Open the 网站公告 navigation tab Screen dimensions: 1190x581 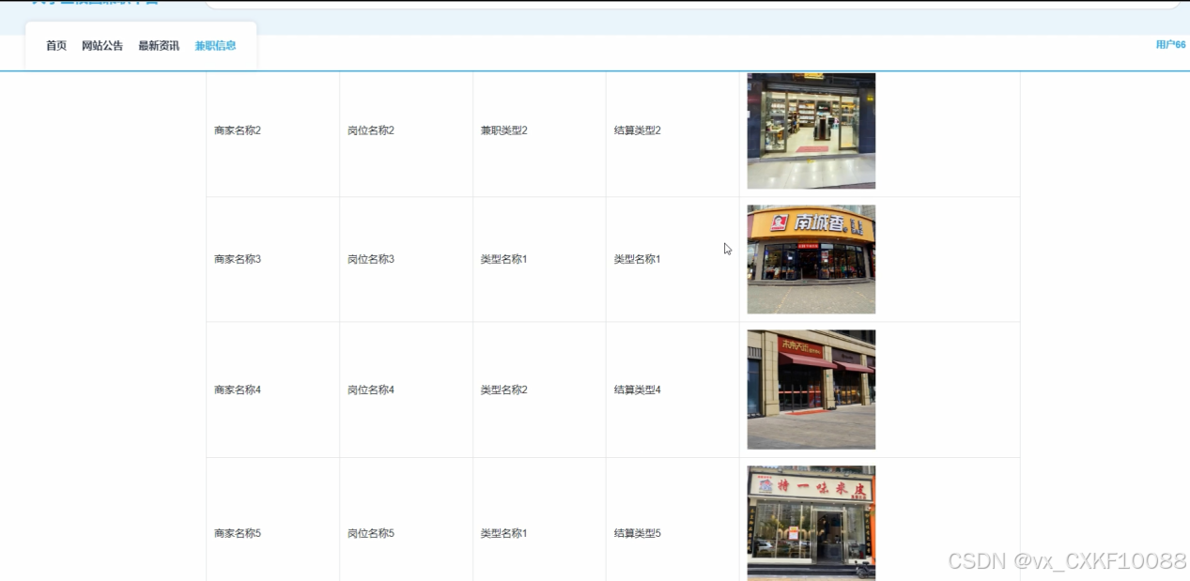click(x=102, y=46)
